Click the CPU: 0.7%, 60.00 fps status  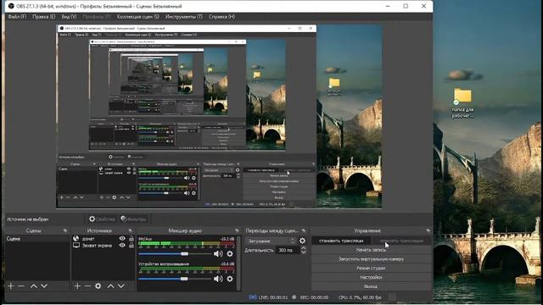(x=360, y=297)
